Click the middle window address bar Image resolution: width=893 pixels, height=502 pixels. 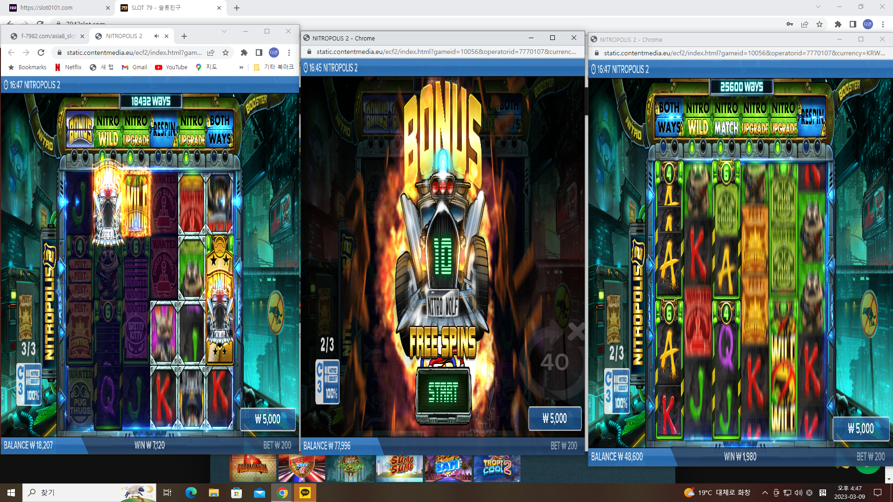(x=446, y=52)
